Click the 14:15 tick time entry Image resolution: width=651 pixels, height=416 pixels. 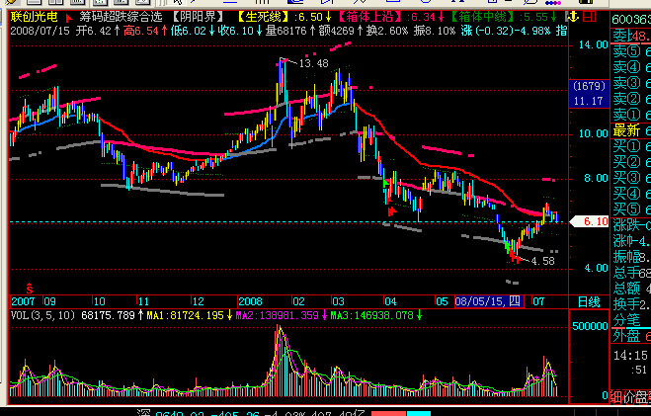pos(630,355)
